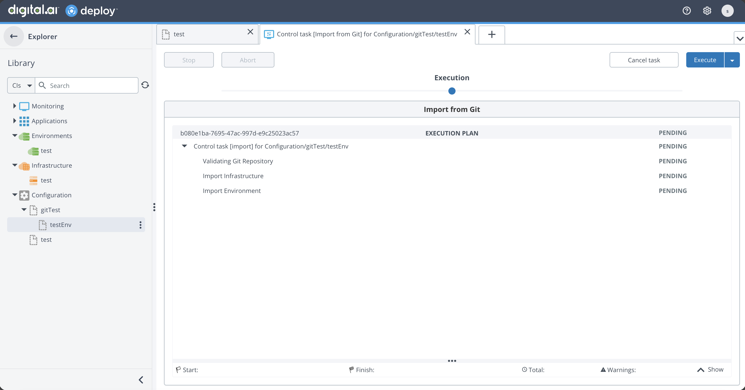745x390 pixels.
Task: Open the Execute button dropdown arrow
Action: (x=732, y=60)
